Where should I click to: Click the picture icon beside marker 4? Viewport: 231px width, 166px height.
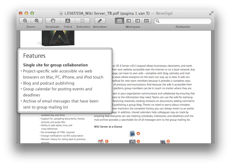coord(132,133)
